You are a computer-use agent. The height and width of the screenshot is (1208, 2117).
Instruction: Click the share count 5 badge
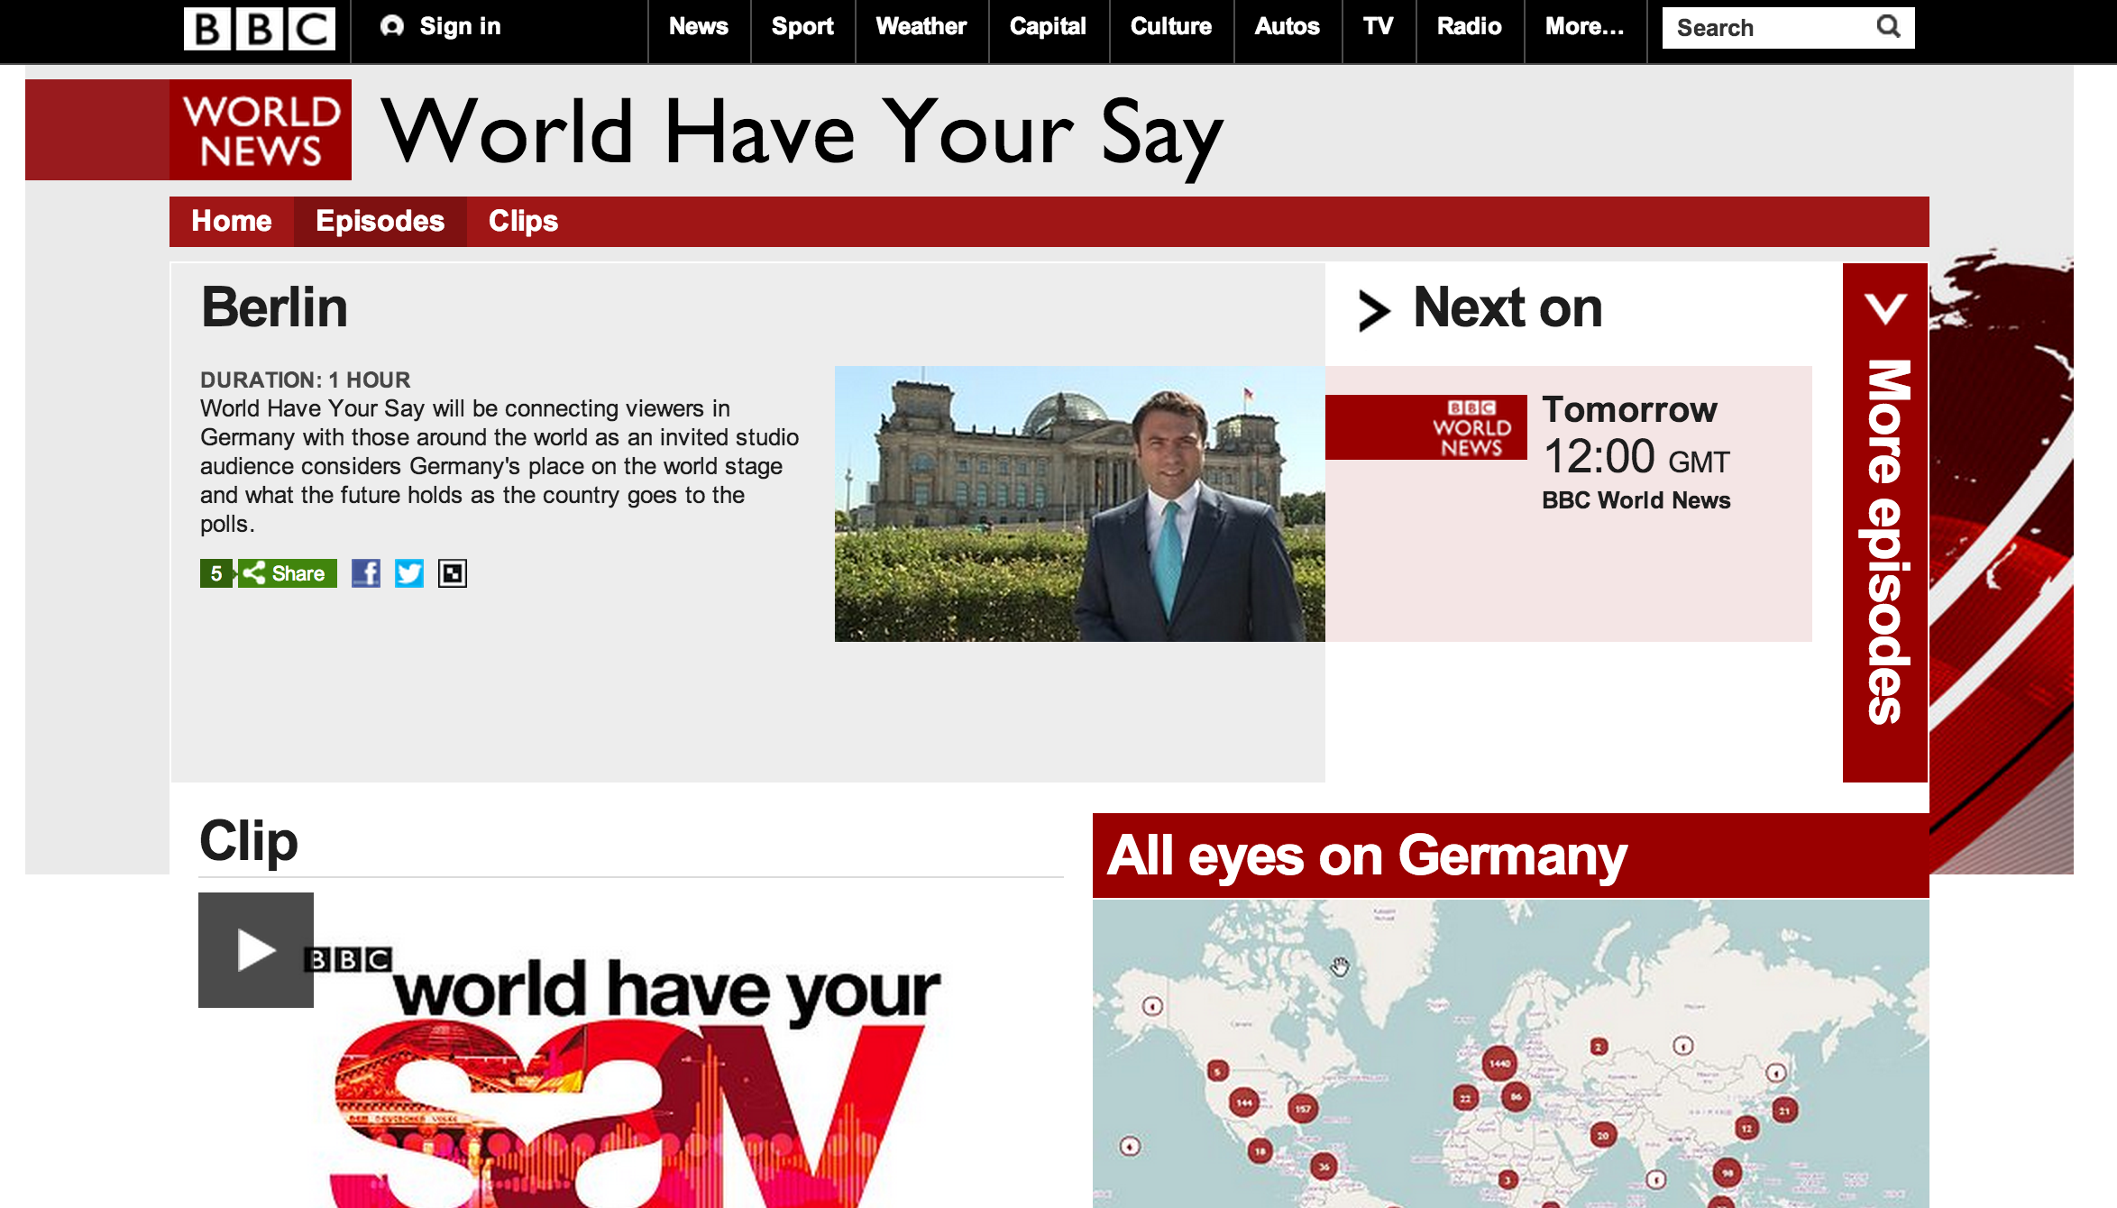pos(216,573)
